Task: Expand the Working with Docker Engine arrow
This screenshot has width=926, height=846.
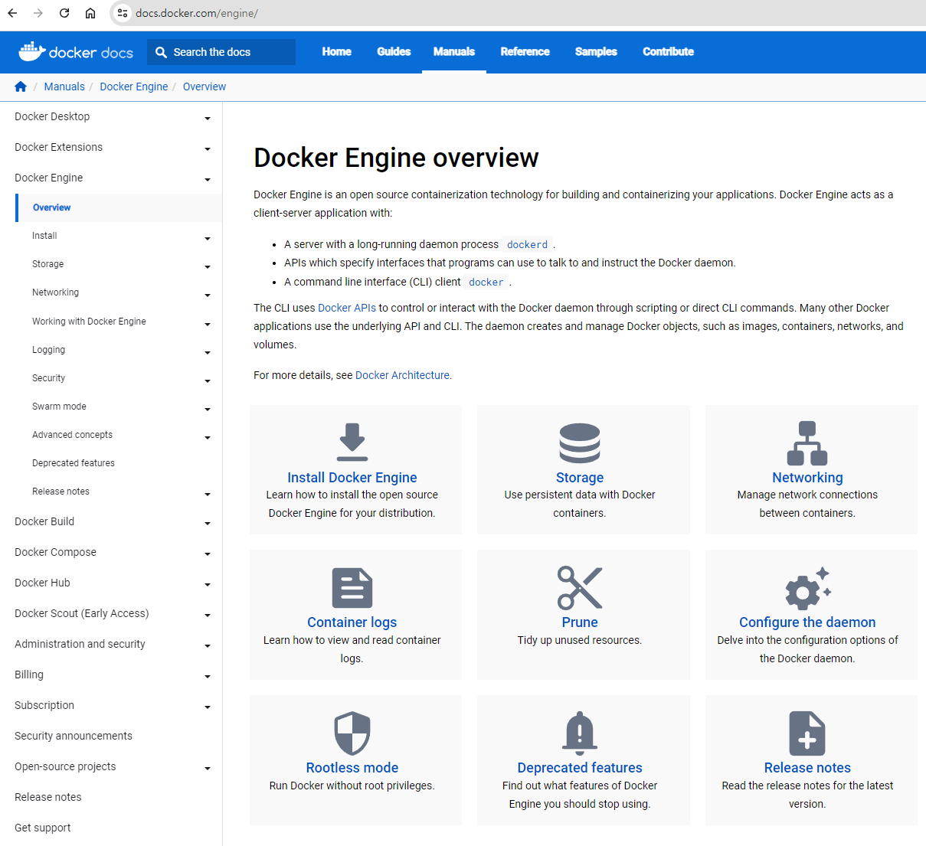Action: click(x=208, y=324)
